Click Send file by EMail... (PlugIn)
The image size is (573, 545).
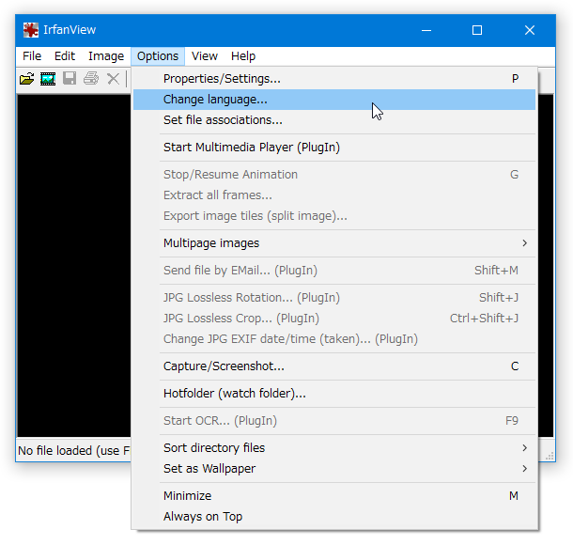coord(334,271)
